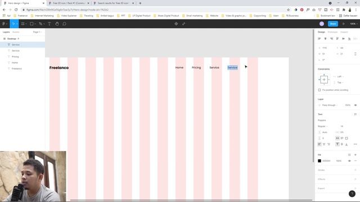Select the Comment tool
The image size is (360, 202).
[x=64, y=24]
